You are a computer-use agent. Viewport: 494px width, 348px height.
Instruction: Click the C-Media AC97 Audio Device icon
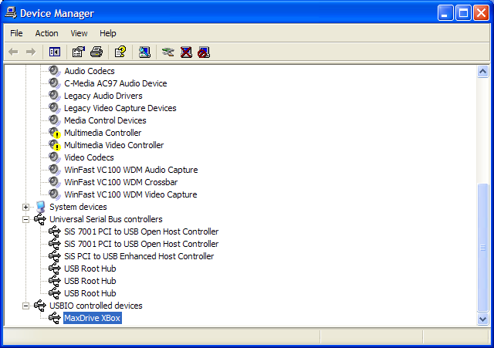pyautogui.click(x=55, y=83)
